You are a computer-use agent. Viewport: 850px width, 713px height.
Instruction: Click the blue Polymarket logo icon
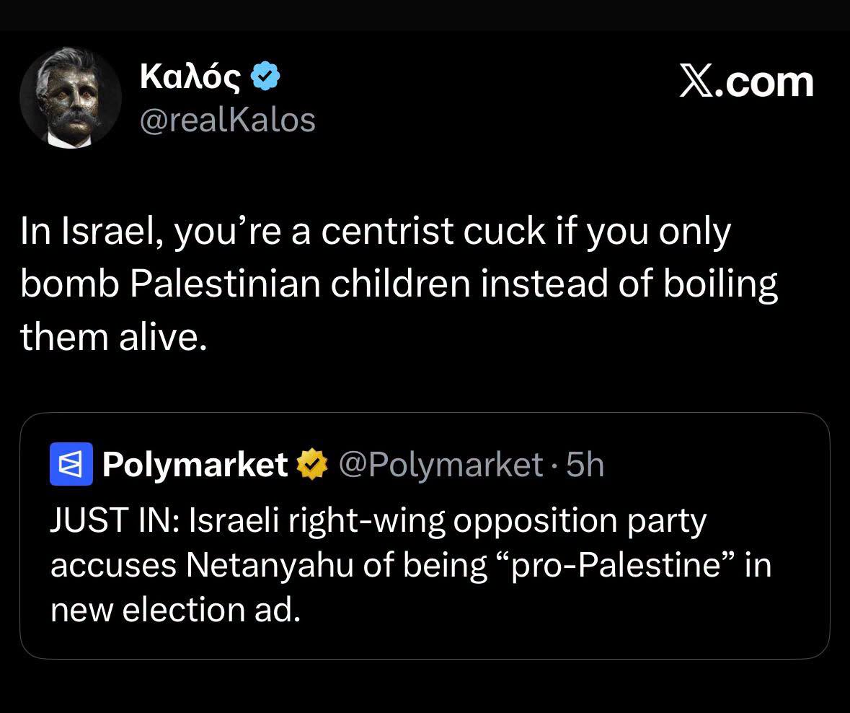pos(71,464)
